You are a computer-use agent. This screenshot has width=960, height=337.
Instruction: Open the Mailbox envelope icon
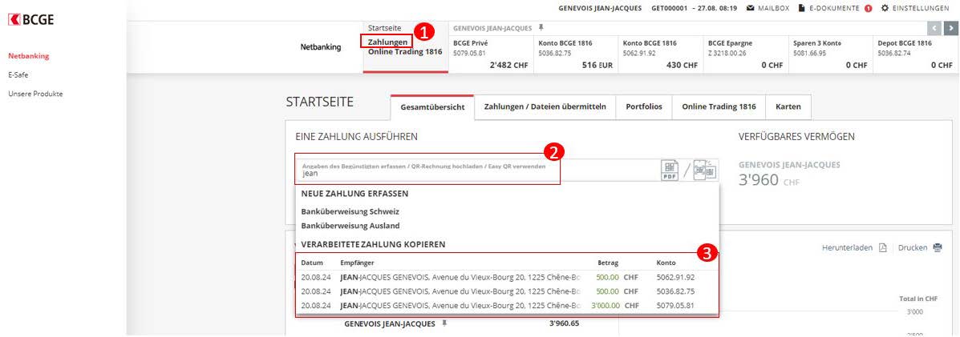coord(750,9)
